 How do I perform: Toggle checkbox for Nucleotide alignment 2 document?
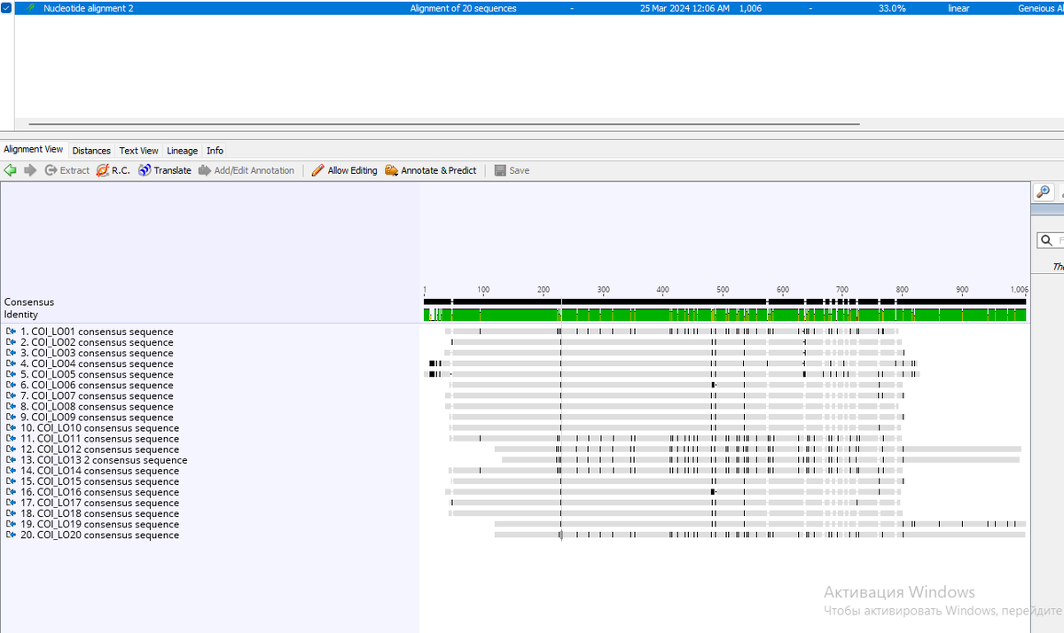coord(6,8)
